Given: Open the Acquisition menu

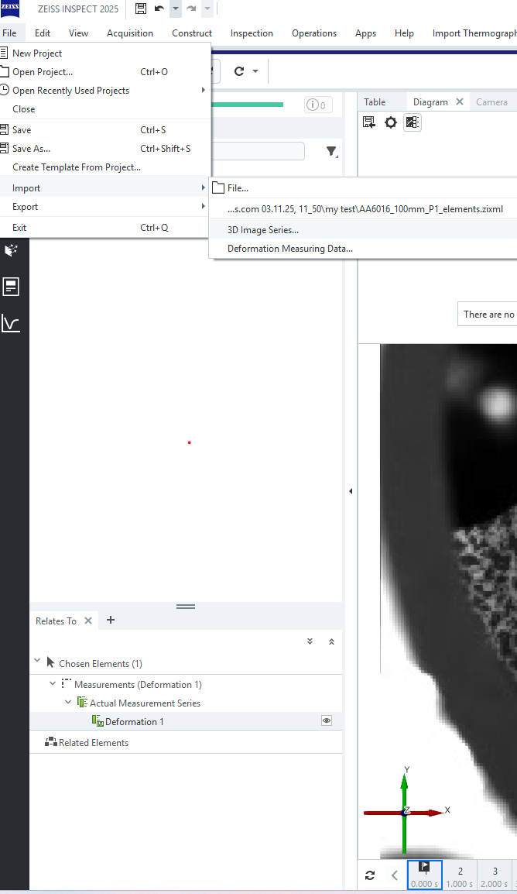Looking at the screenshot, I should click(130, 33).
